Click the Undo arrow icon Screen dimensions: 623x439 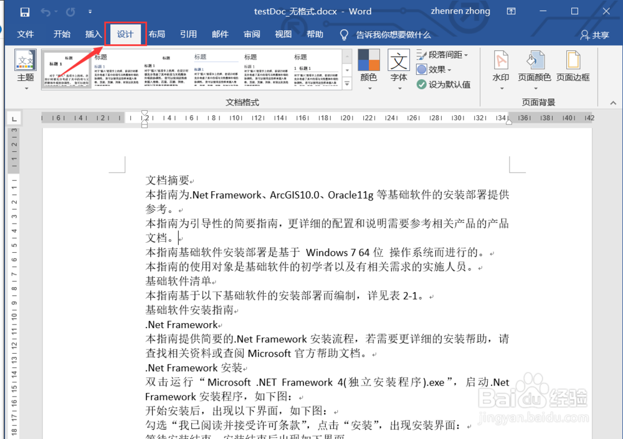[45, 12]
